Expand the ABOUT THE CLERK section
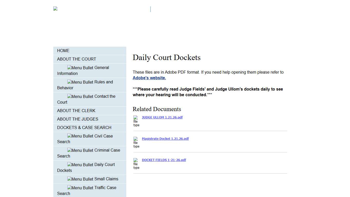350x197 pixels. [x=76, y=111]
